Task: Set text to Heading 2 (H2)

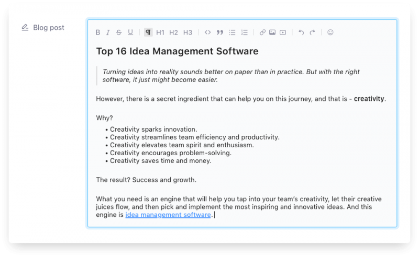Action: click(174, 32)
